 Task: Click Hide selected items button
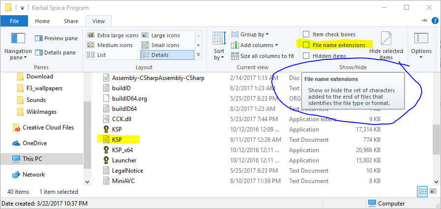tap(386, 46)
